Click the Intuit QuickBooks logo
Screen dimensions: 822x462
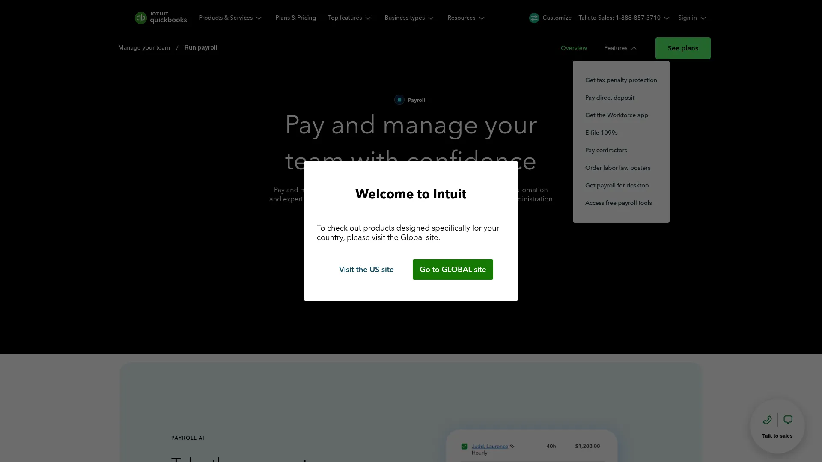[x=161, y=18]
